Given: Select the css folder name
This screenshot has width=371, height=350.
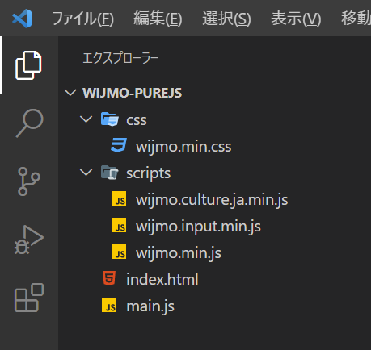Looking at the screenshot, I should click(137, 120).
